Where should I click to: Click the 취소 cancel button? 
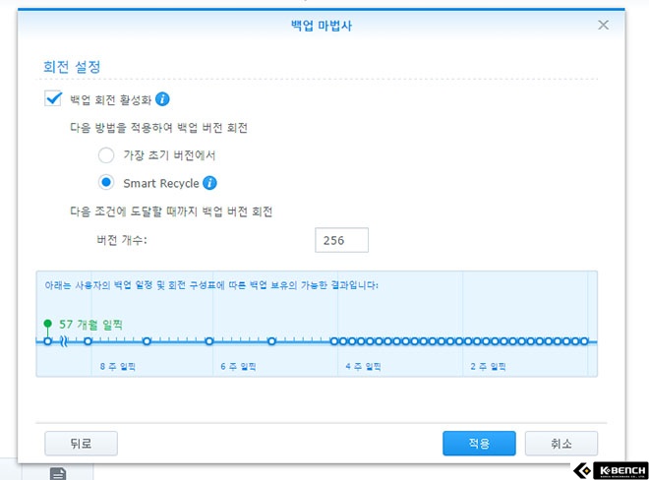coord(561,444)
